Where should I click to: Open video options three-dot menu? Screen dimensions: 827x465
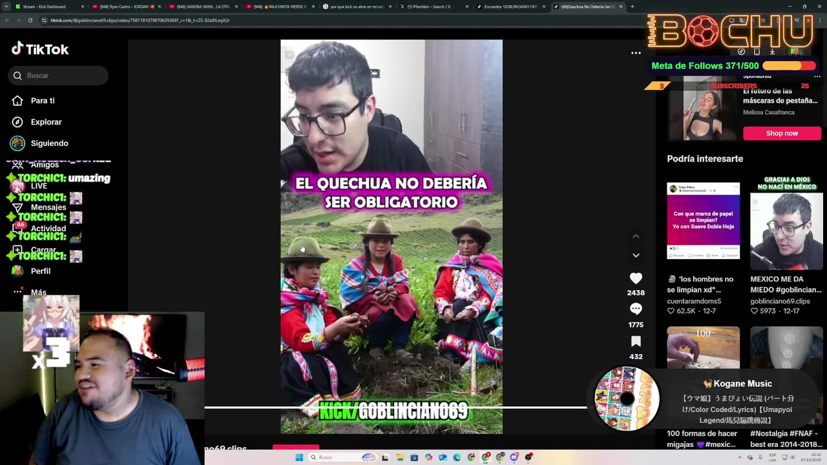coord(636,53)
